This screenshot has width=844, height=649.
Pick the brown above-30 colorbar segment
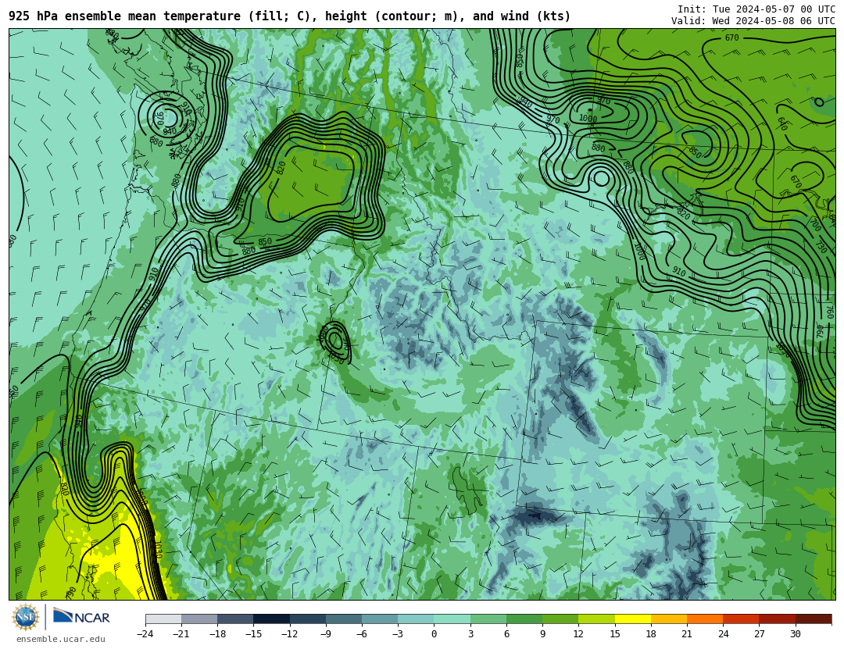814,619
